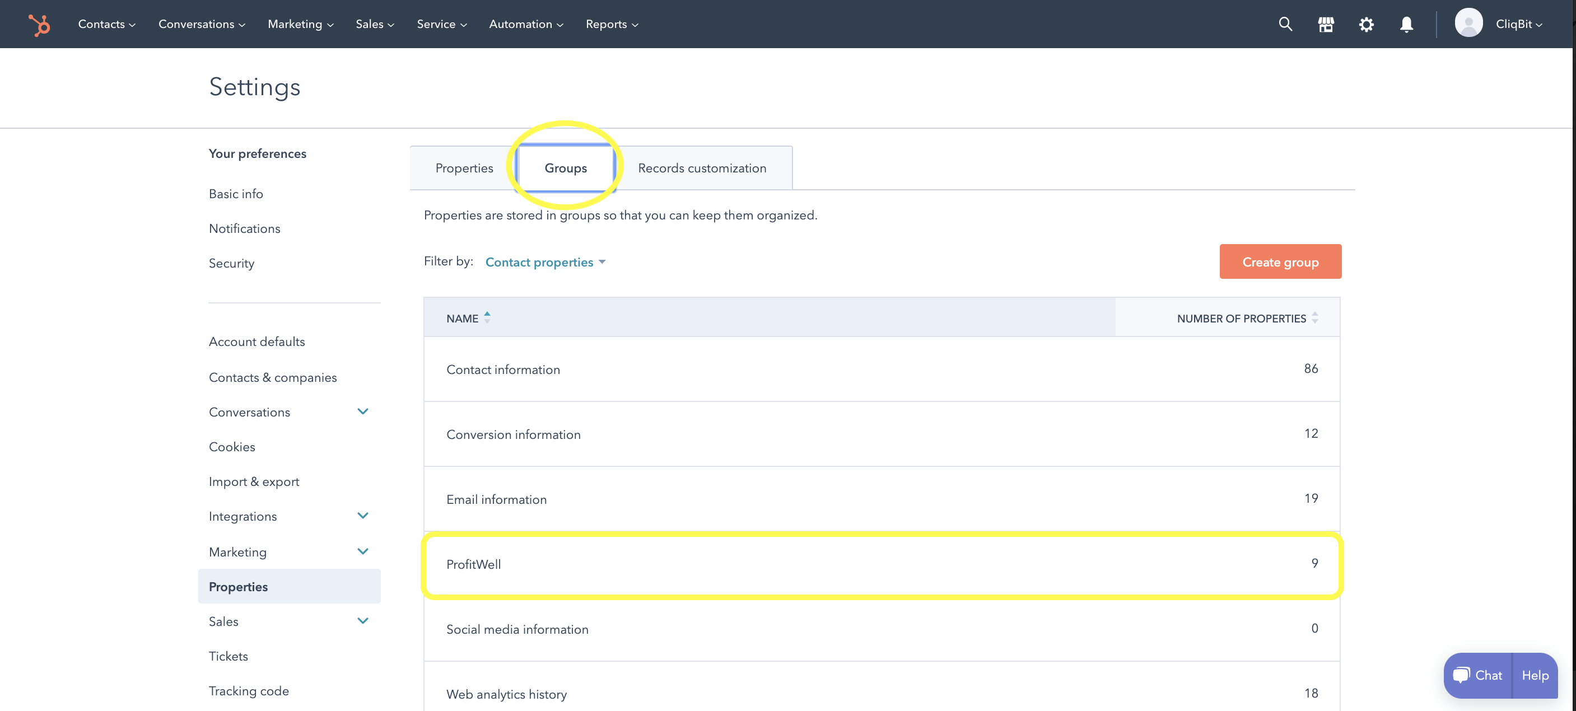Sort by Name column arrow
The width and height of the screenshot is (1576, 711).
(487, 318)
